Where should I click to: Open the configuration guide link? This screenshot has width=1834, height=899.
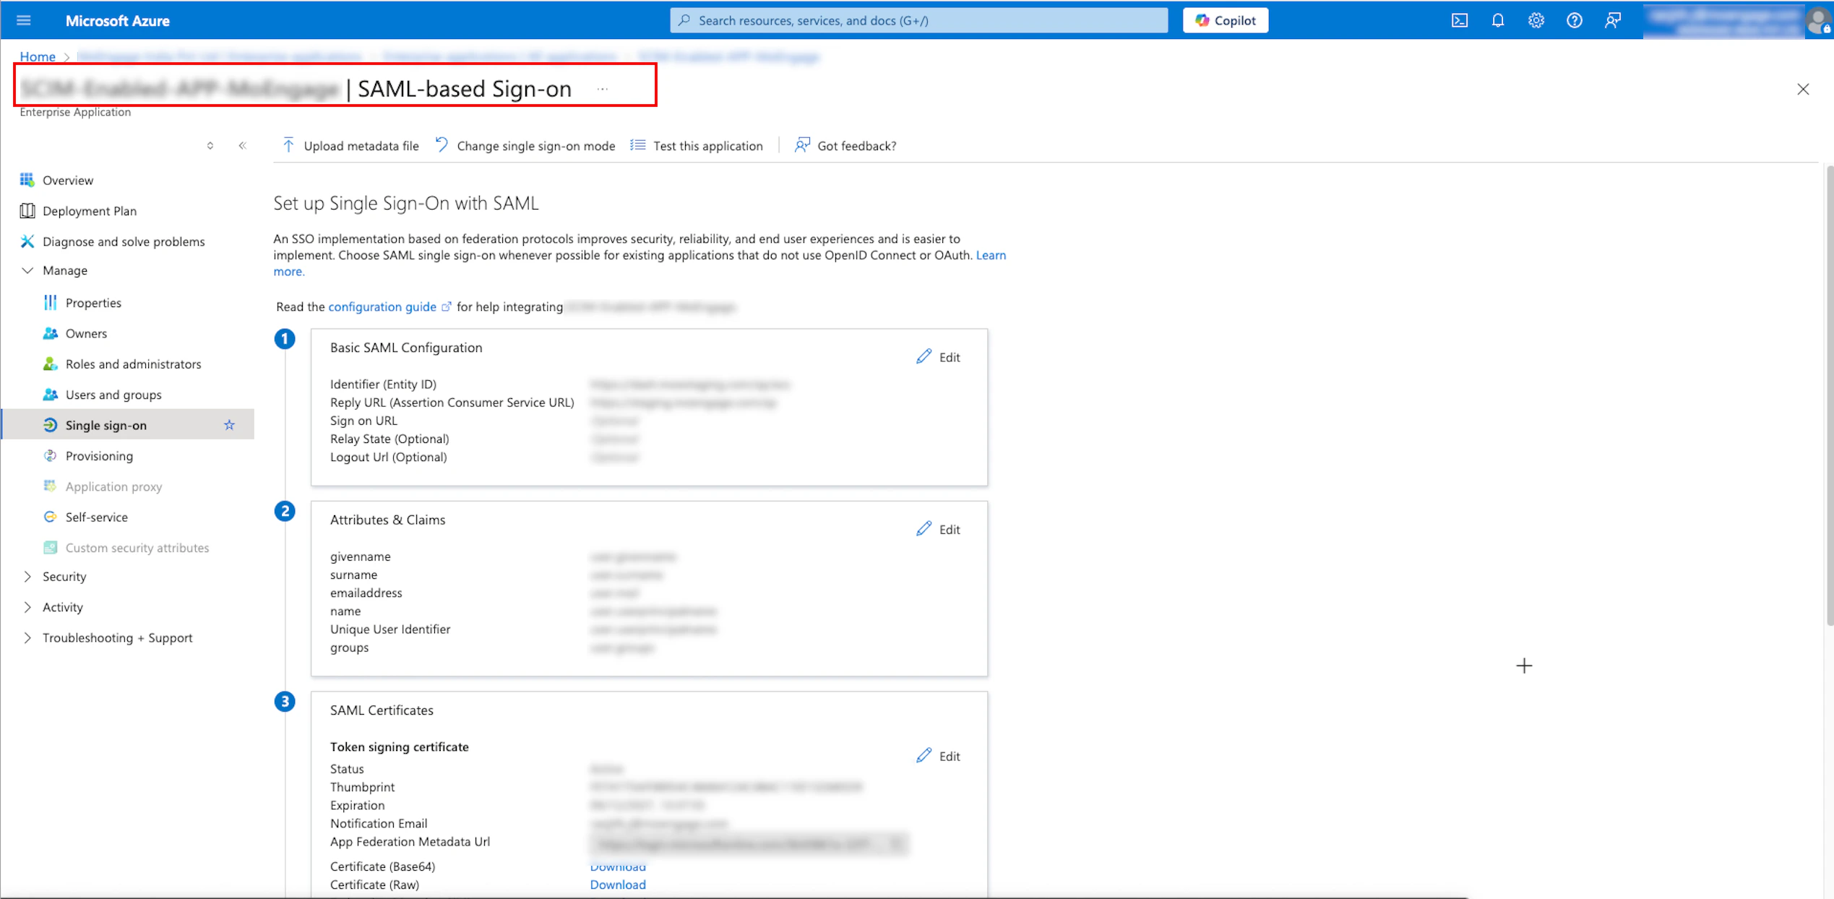382,306
